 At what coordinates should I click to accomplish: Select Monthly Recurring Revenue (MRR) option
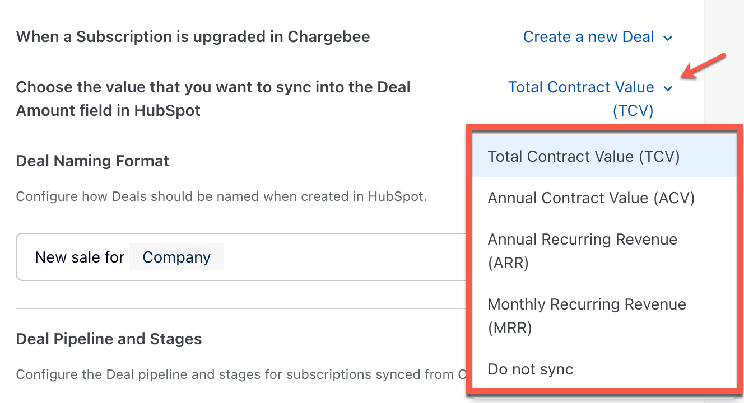[587, 316]
